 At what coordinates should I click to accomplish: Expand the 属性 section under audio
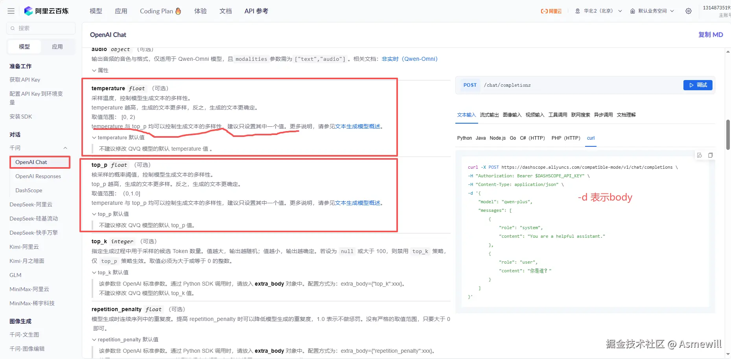coord(100,70)
